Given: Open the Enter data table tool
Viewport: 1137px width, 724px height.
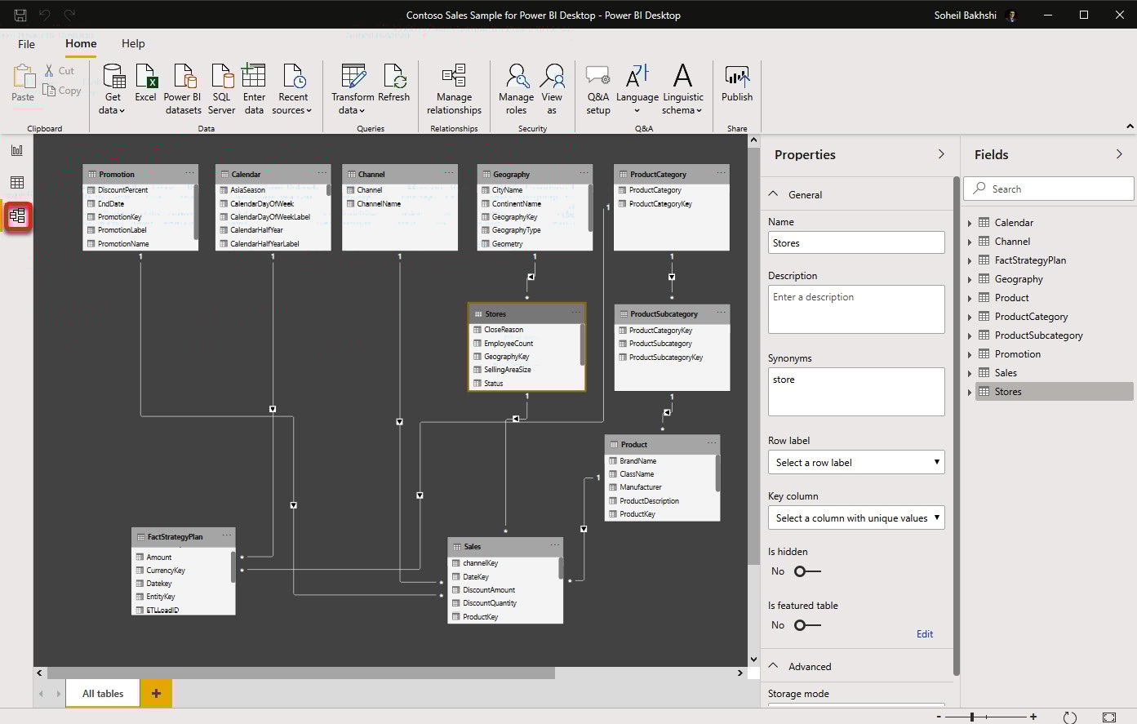Looking at the screenshot, I should (254, 89).
